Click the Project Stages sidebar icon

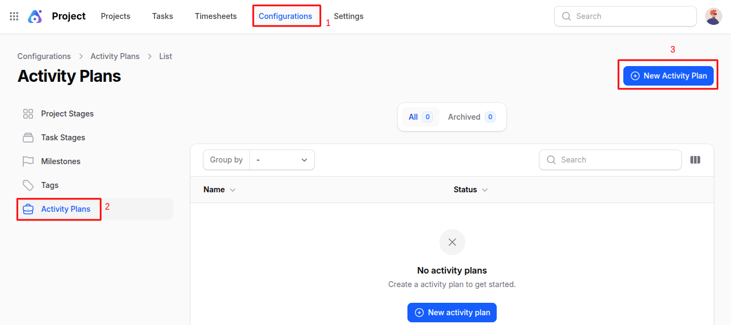28,114
